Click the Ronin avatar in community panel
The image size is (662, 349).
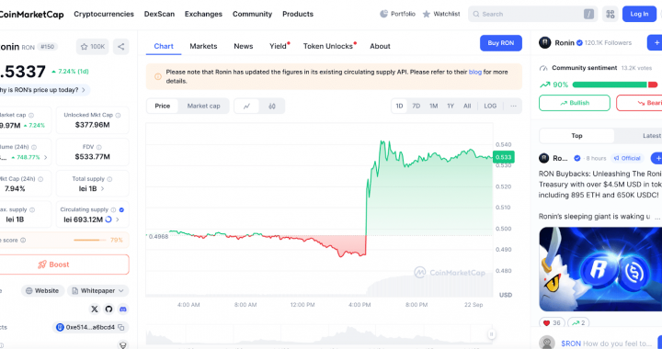click(x=544, y=42)
